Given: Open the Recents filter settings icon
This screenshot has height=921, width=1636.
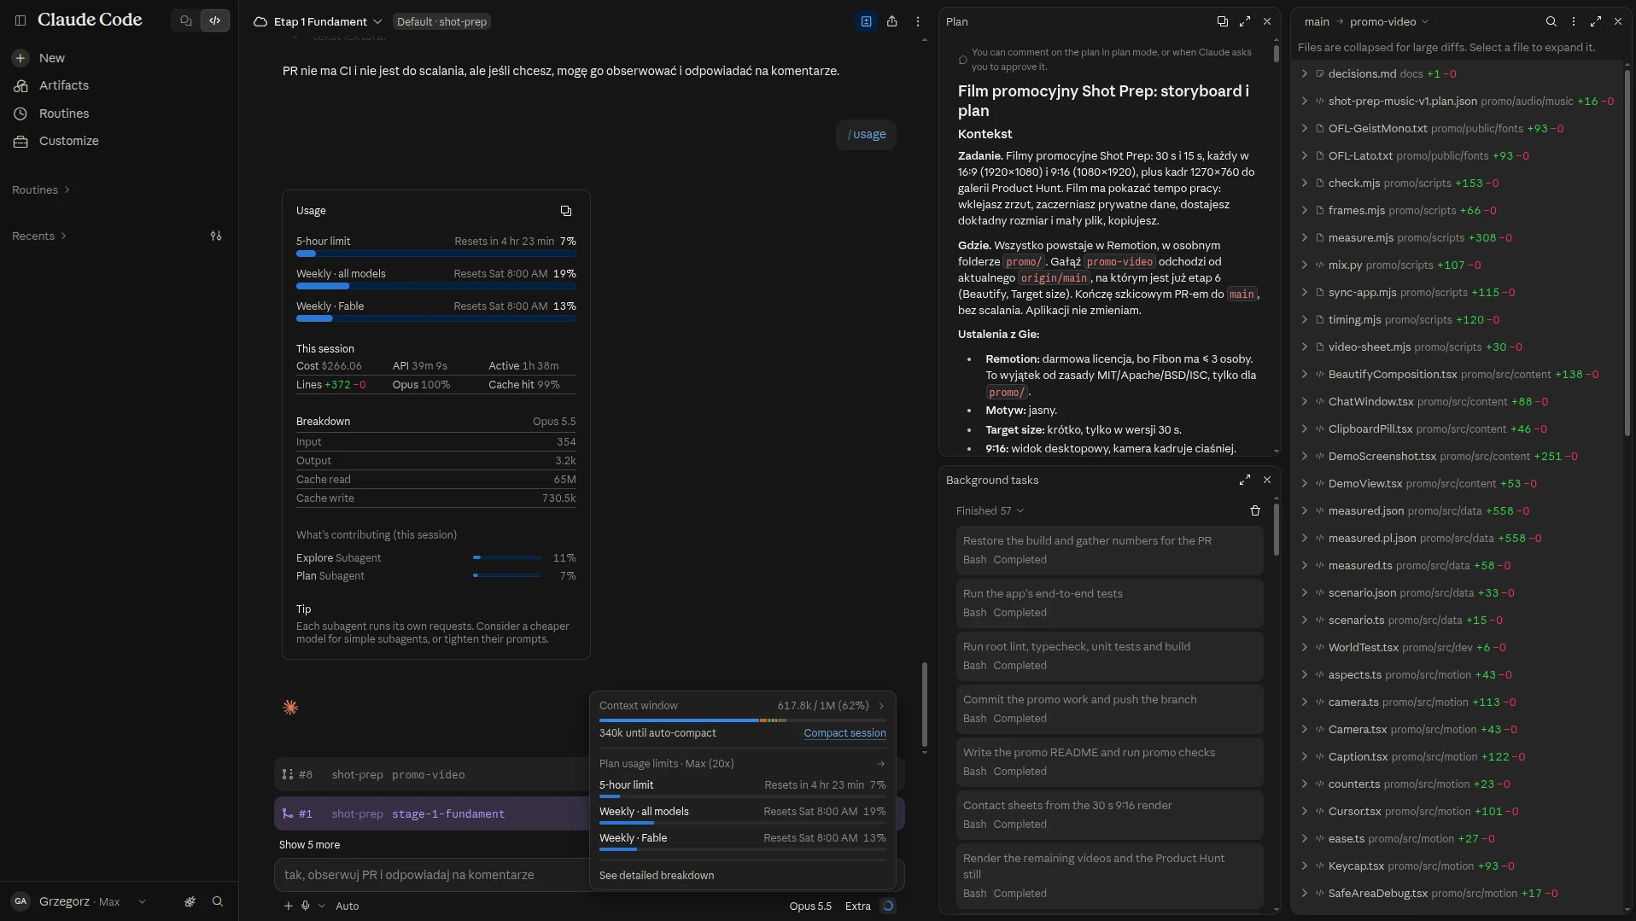Looking at the screenshot, I should coord(216,236).
